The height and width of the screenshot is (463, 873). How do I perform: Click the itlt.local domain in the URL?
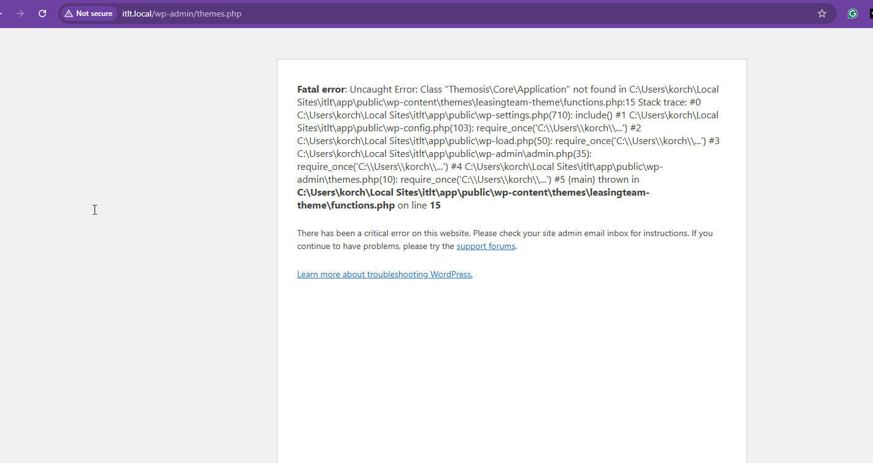[x=136, y=13]
